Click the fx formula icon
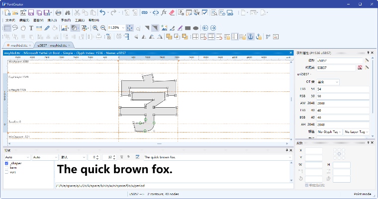This screenshot has height=199, width=378. coord(164,12)
